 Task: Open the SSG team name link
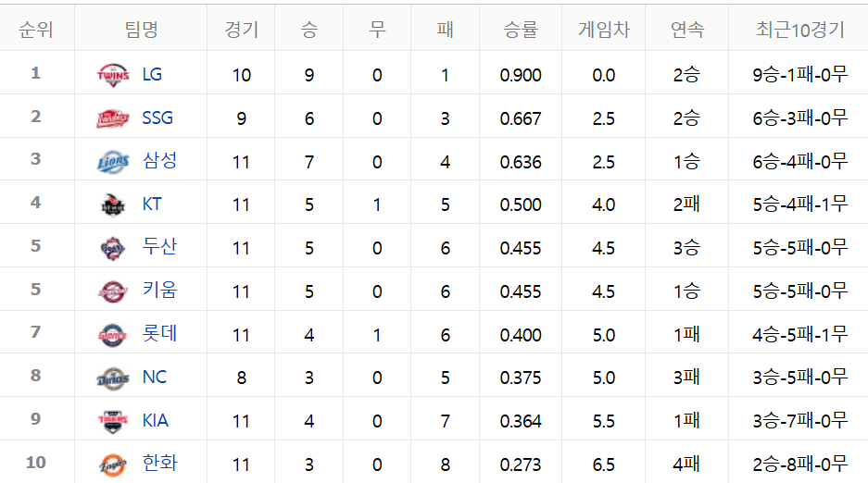(157, 118)
